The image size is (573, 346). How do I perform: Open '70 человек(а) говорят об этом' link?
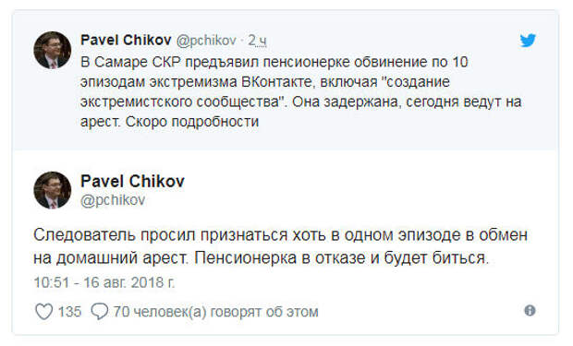(215, 312)
